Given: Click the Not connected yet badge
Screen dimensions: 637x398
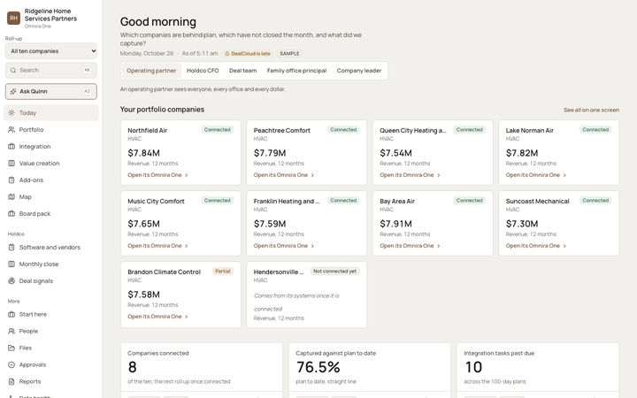Looking at the screenshot, I should 334,272.
